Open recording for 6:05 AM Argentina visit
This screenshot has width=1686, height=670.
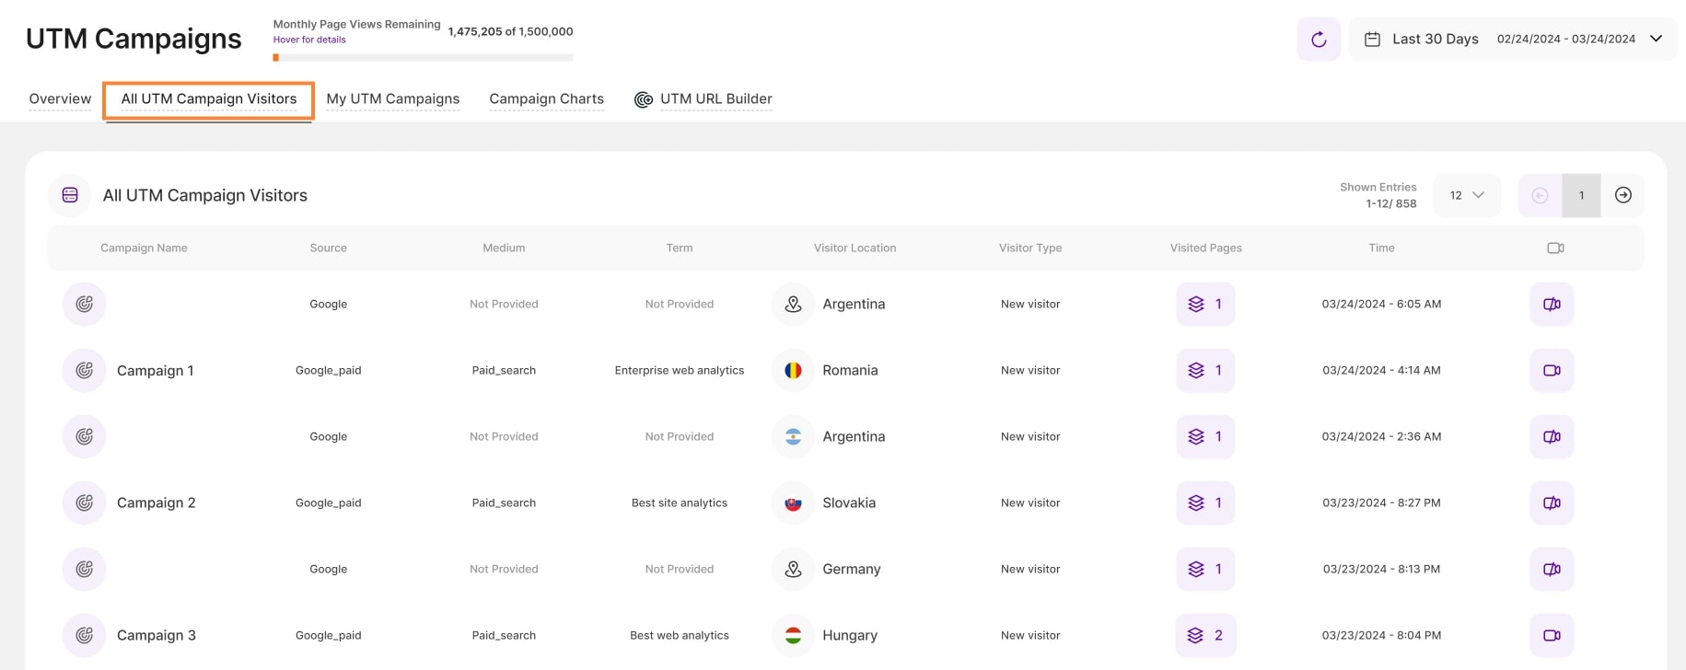[1551, 305]
